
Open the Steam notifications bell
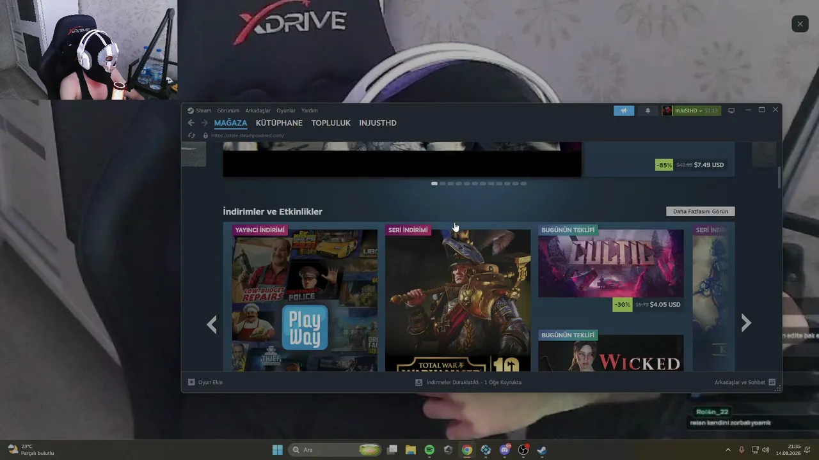pyautogui.click(x=648, y=111)
